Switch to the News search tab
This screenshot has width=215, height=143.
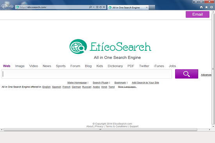click(x=47, y=66)
